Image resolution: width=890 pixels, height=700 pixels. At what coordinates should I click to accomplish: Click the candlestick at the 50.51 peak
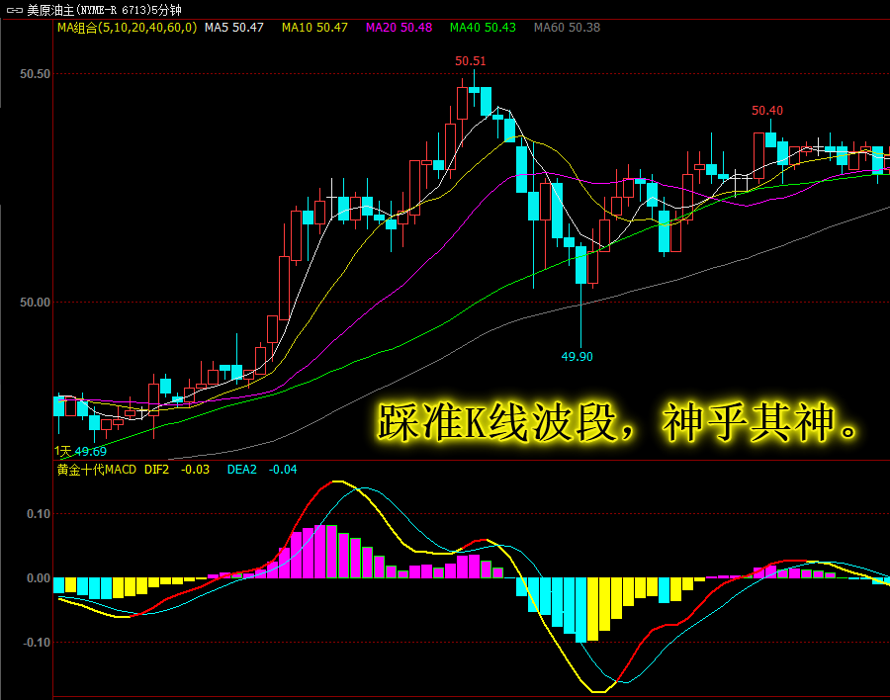pyautogui.click(x=474, y=89)
